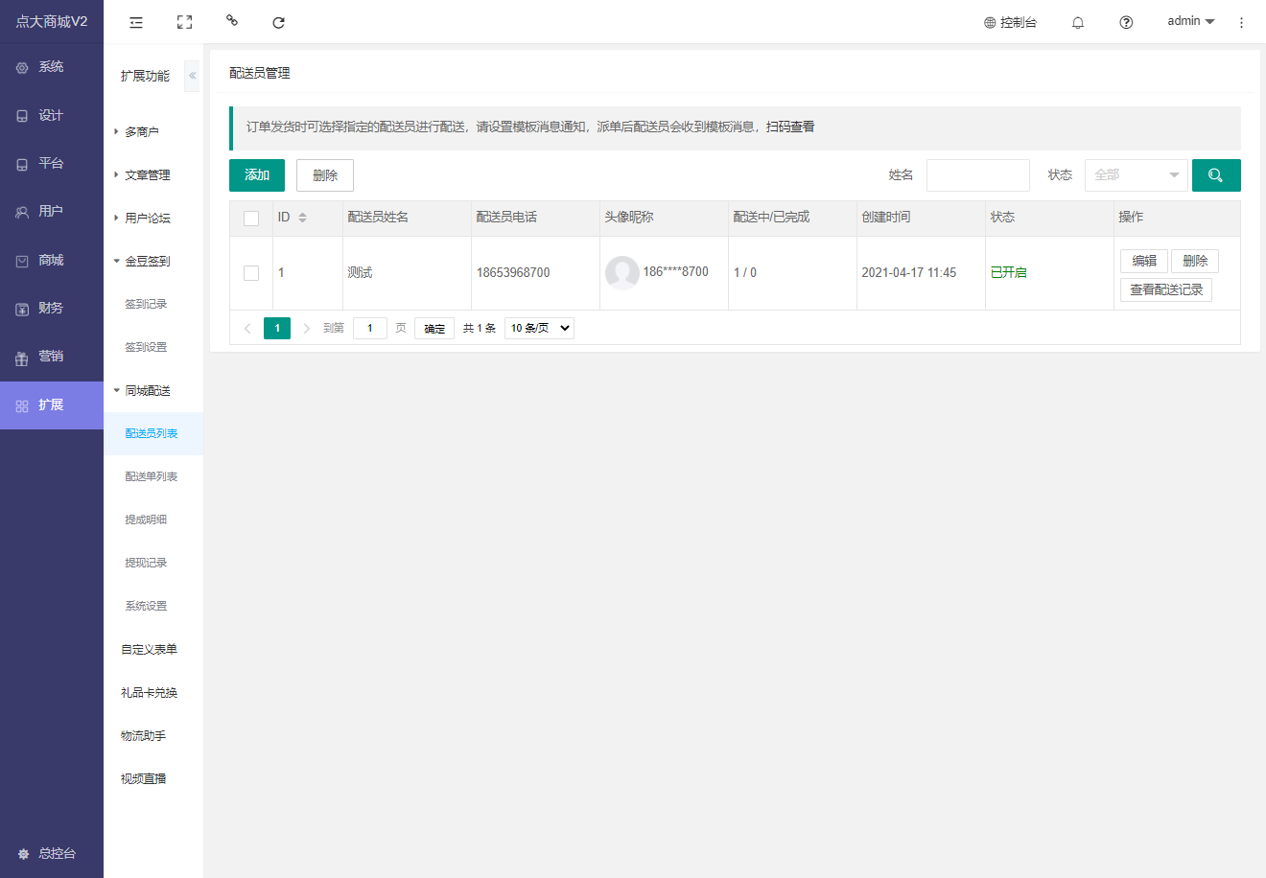1266x878 pixels.
Task: Click the 删除 button next to 添加
Action: pyautogui.click(x=325, y=175)
